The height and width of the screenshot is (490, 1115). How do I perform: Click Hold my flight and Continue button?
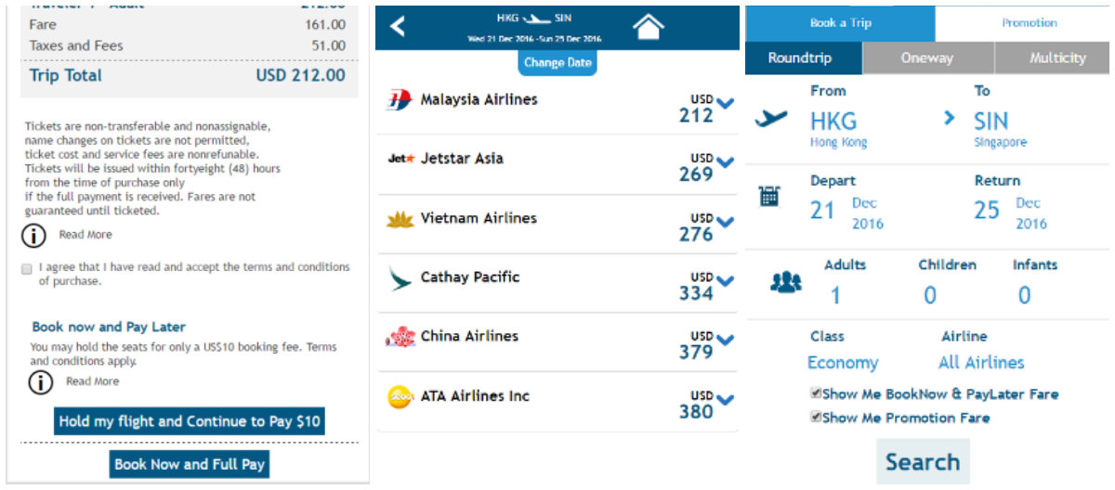pyautogui.click(x=190, y=421)
